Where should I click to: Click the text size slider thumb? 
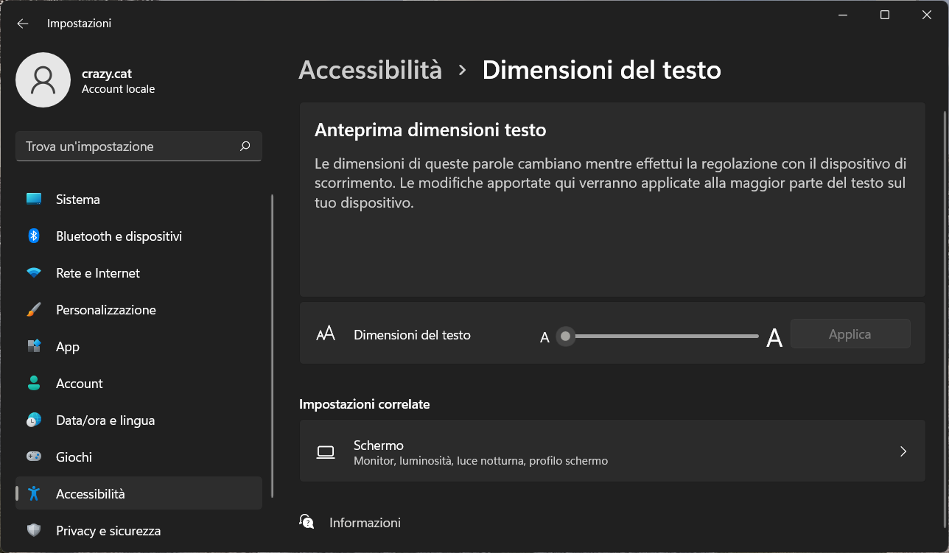pyautogui.click(x=565, y=336)
